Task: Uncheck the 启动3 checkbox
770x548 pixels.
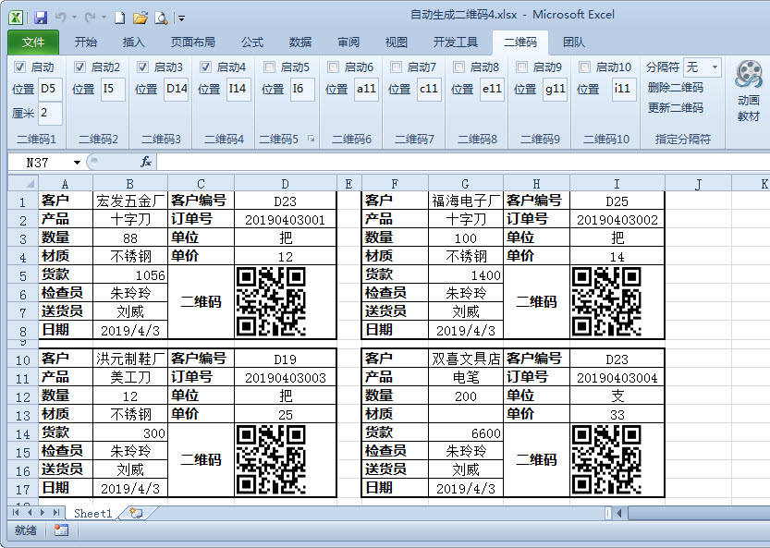Action: coord(142,67)
